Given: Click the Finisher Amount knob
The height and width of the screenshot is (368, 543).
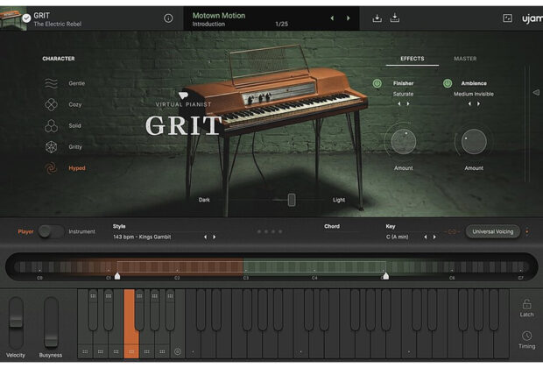Looking at the screenshot, I should pyautogui.click(x=404, y=142).
